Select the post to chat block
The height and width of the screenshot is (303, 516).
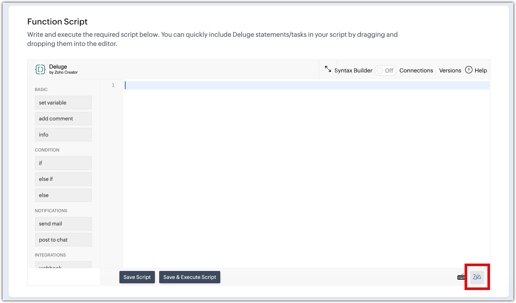coord(63,240)
